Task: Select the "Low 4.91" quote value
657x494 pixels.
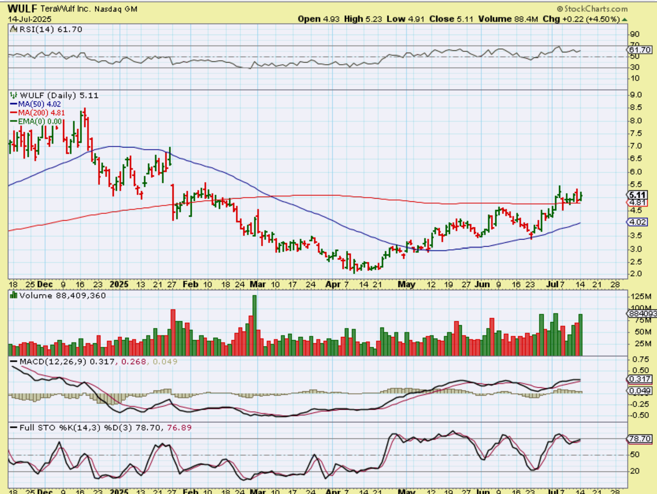Action: tap(405, 19)
